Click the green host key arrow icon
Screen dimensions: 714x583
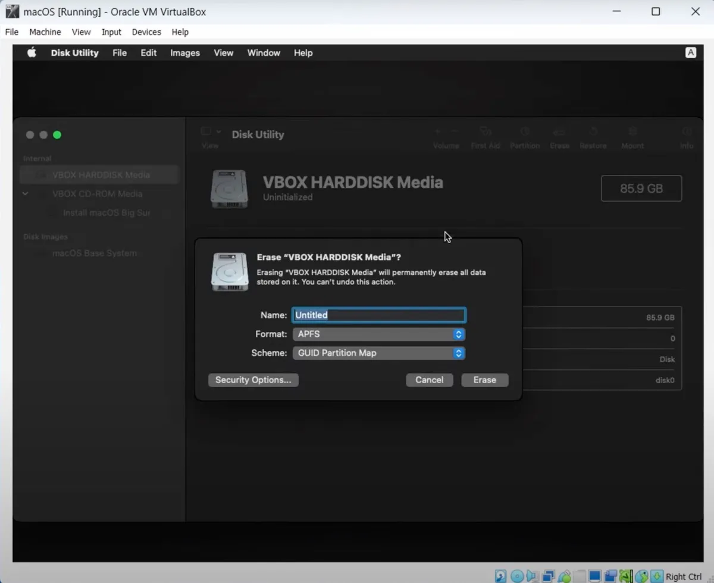click(x=657, y=576)
